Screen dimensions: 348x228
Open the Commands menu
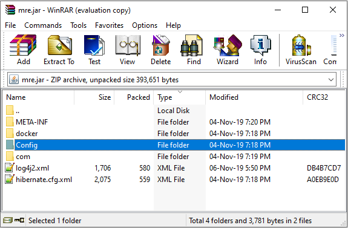point(43,25)
